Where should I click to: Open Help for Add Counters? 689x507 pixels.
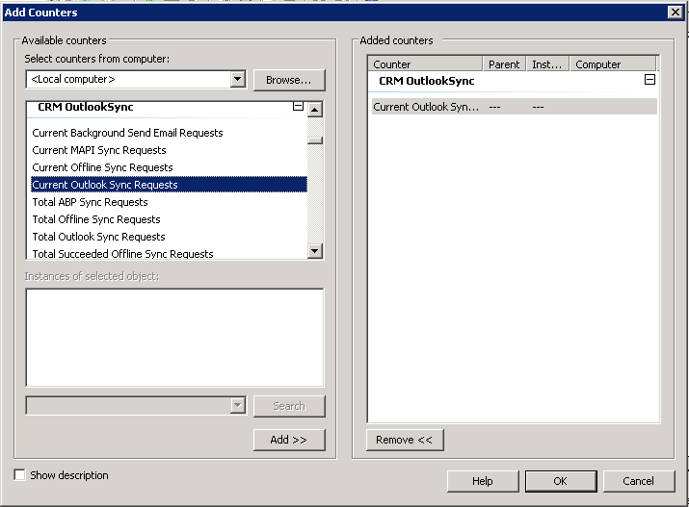point(482,481)
